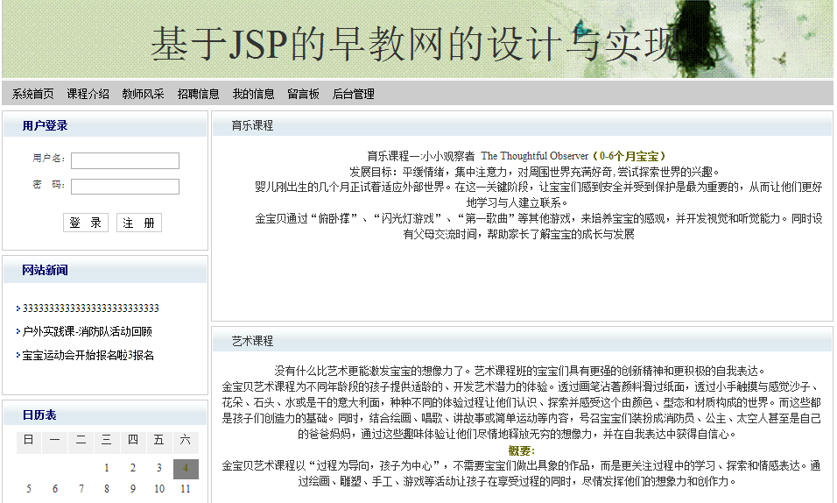Click day 5 in the calendar
The image size is (837, 503).
[x=29, y=489]
